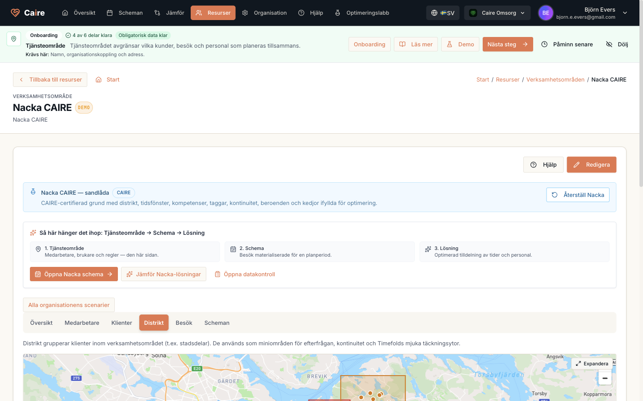This screenshot has width=643, height=401.
Task: Click the onboarding location pin icon
Action: point(14,39)
